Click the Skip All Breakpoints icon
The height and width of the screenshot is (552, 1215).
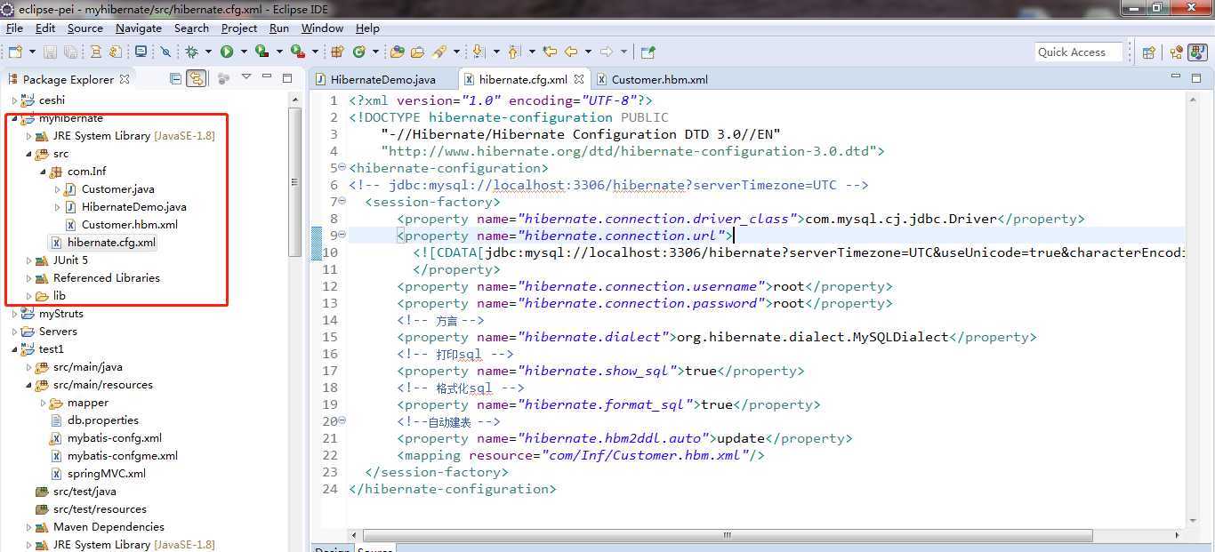pyautogui.click(x=165, y=52)
